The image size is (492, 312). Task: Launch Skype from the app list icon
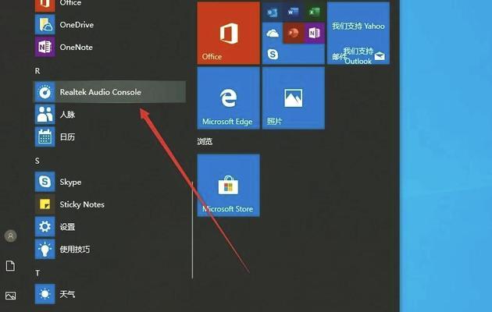point(45,182)
